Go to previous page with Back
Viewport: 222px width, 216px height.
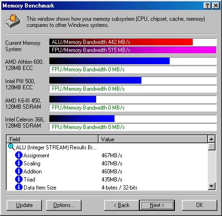(x=122, y=205)
